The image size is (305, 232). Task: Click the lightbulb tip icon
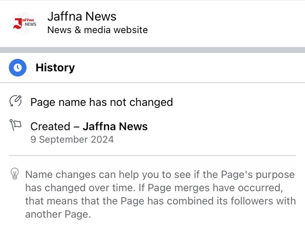15,173
